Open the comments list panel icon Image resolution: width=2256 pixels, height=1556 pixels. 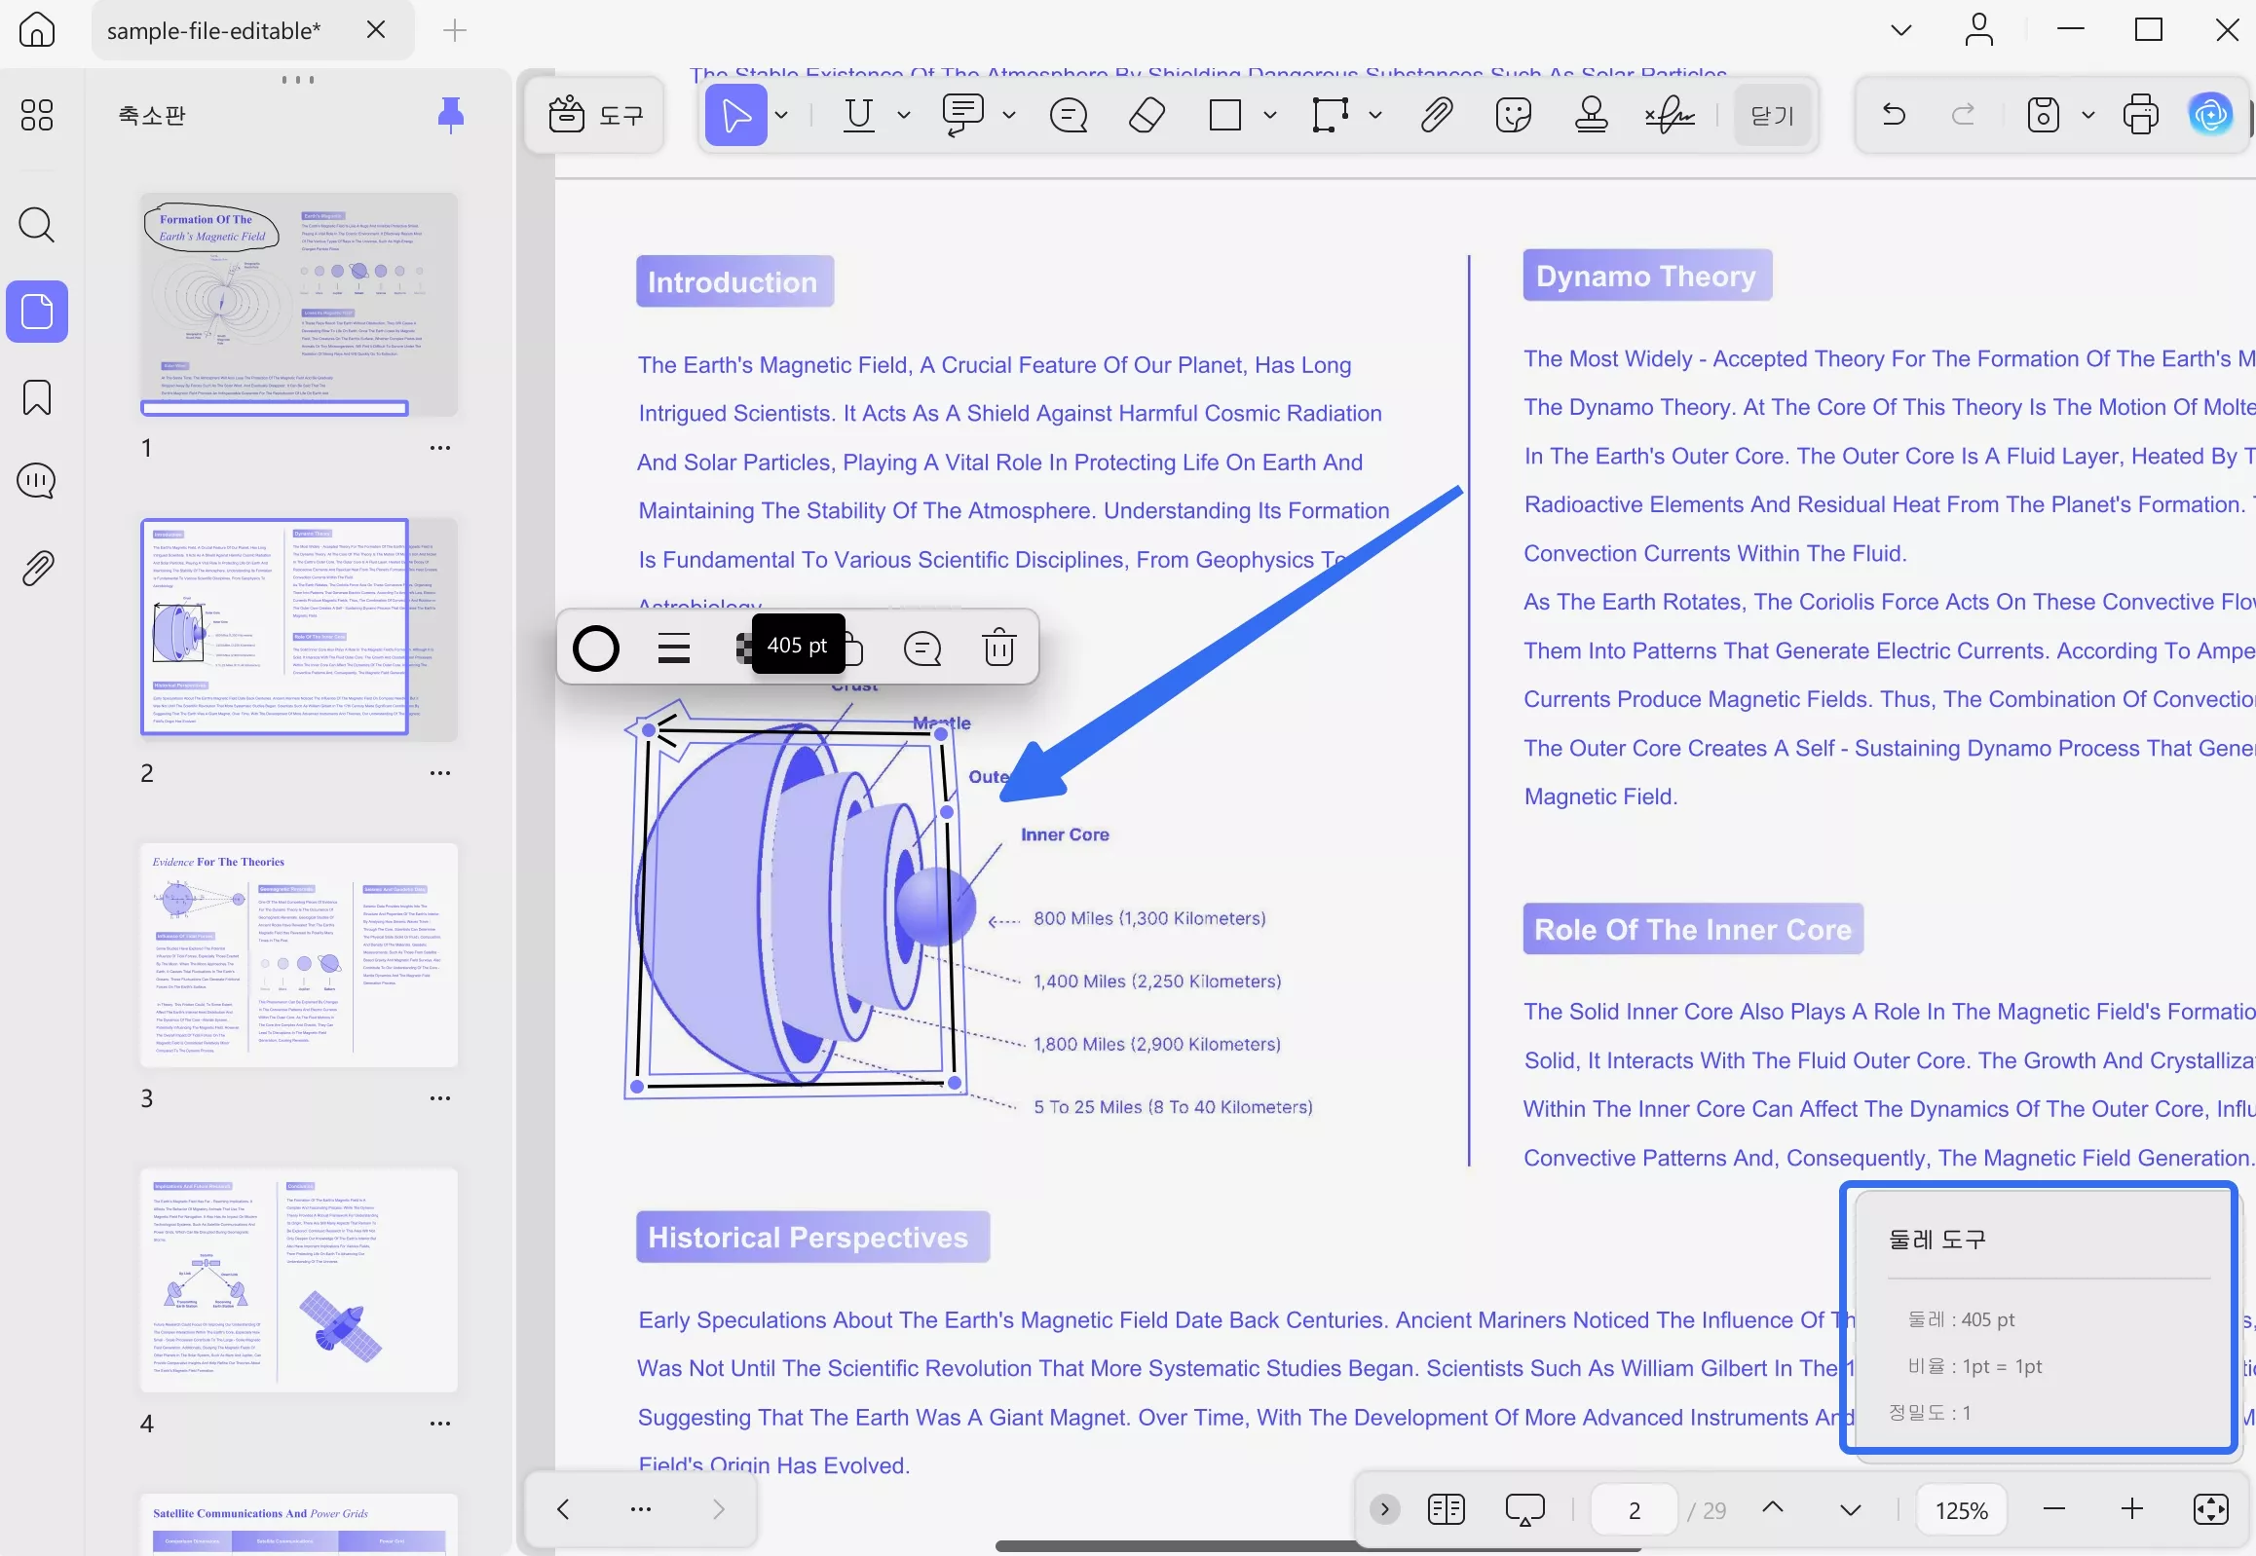[x=37, y=481]
